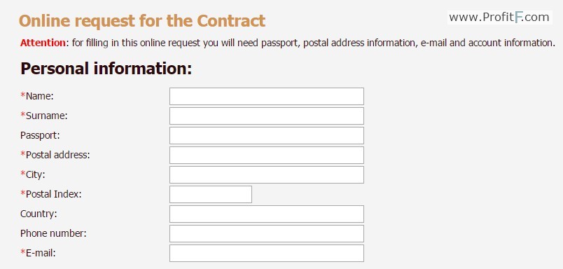Click the www.ProfitF.com watermark link
This screenshot has width=563, height=269.
(499, 18)
